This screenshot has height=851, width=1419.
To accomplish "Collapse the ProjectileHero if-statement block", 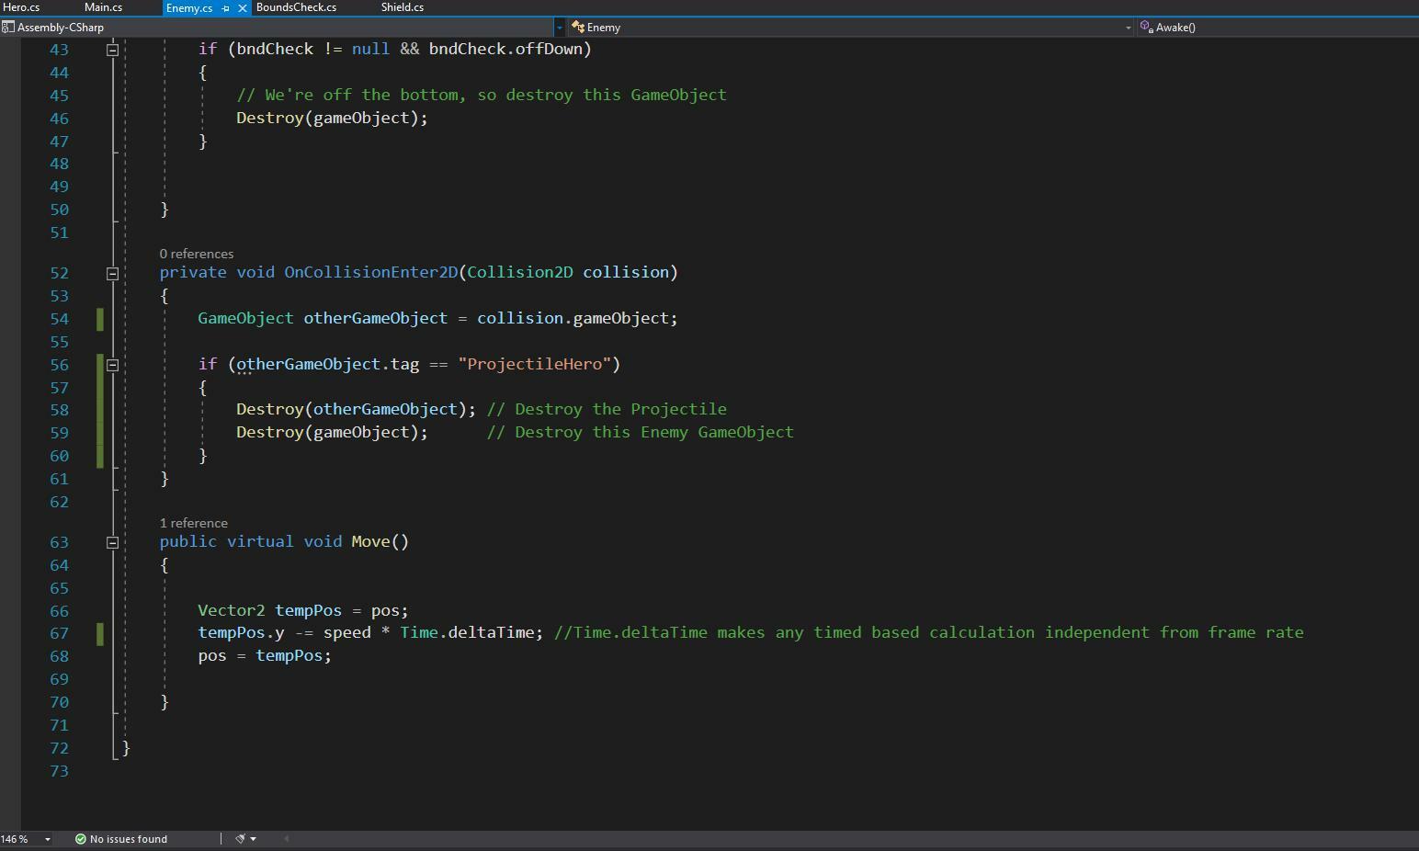I will (112, 366).
